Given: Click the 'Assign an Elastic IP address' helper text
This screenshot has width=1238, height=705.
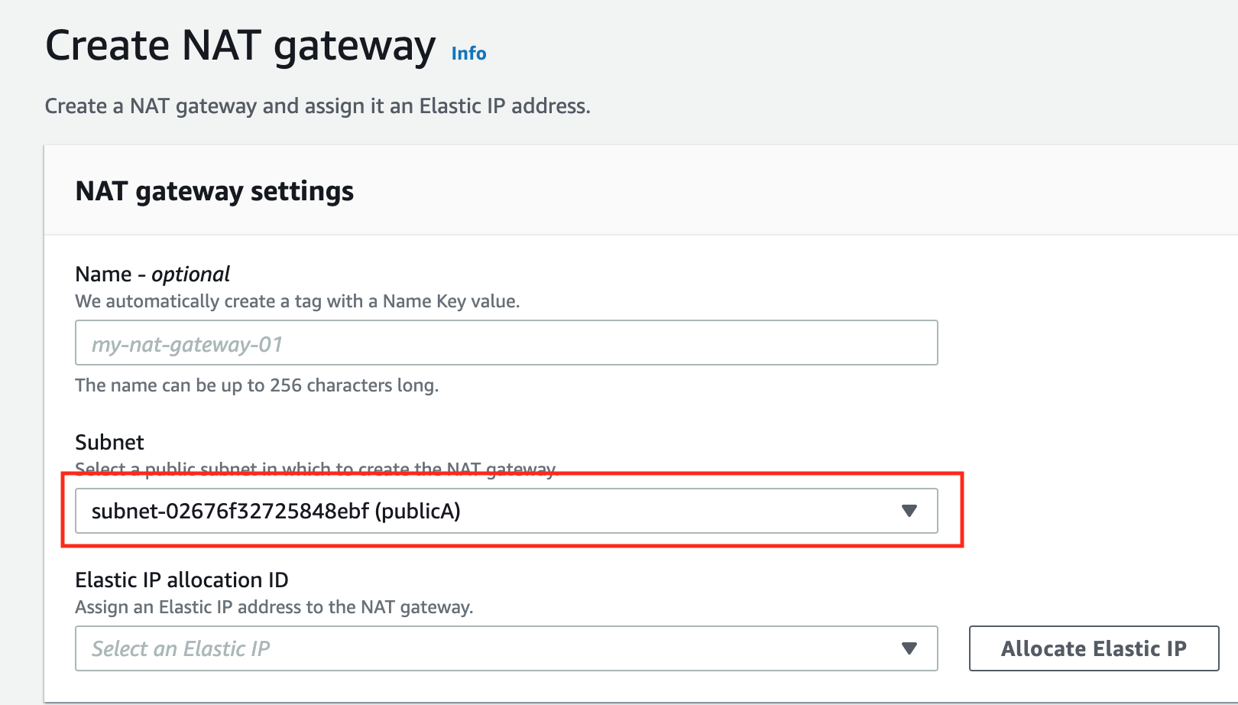Looking at the screenshot, I should pos(274,607).
